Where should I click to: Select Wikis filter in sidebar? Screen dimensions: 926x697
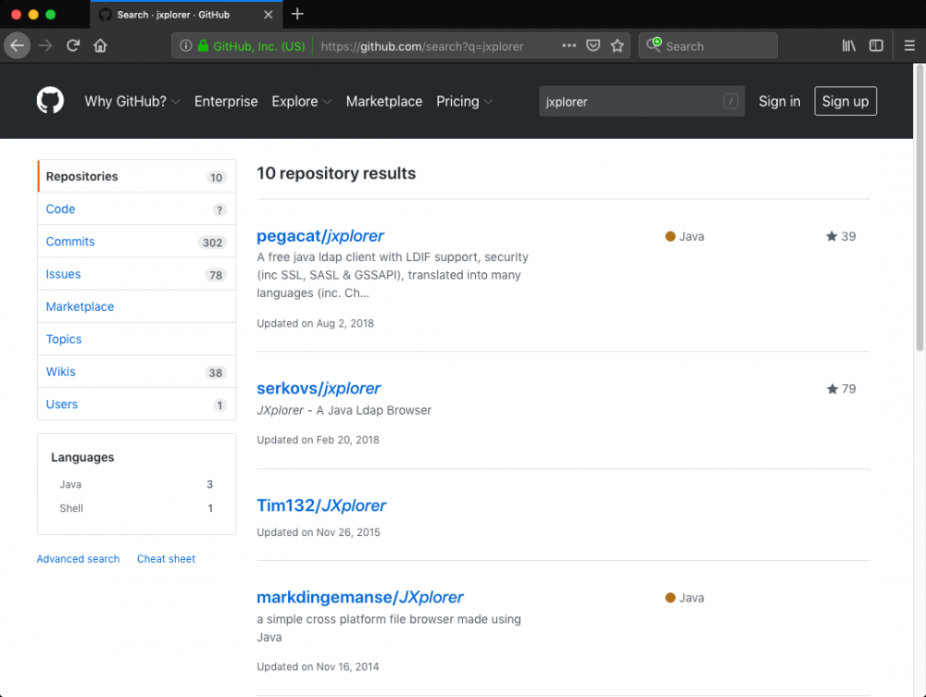(61, 372)
